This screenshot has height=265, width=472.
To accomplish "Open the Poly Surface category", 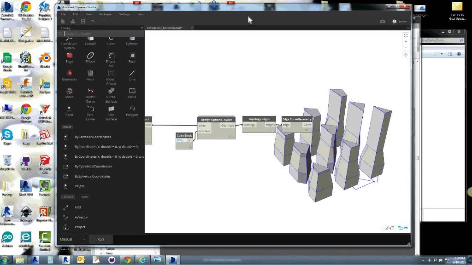I will point(111,113).
